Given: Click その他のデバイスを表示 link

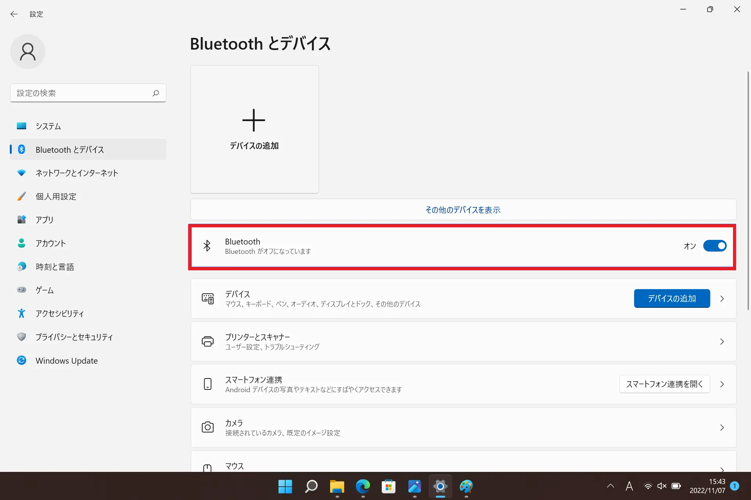Looking at the screenshot, I should pyautogui.click(x=463, y=210).
